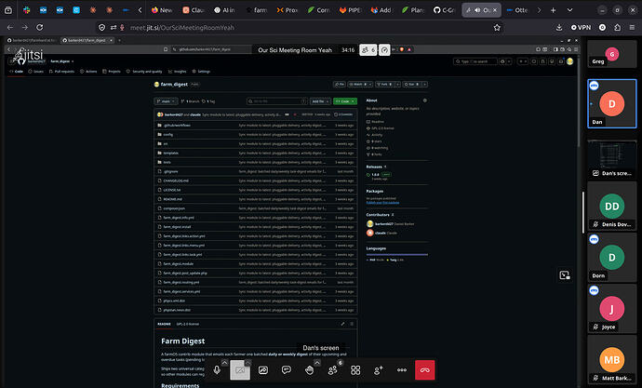
Task: Toggle the VPN button
Action: 581,27
